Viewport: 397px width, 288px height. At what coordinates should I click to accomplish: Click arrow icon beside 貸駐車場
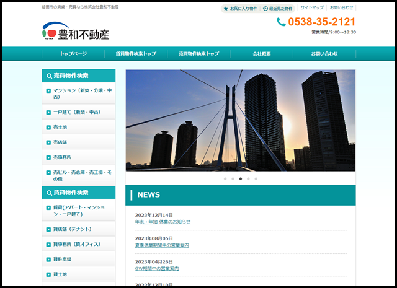(48, 259)
